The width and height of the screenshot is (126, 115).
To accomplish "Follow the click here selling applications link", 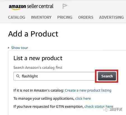I will [x=83, y=99].
